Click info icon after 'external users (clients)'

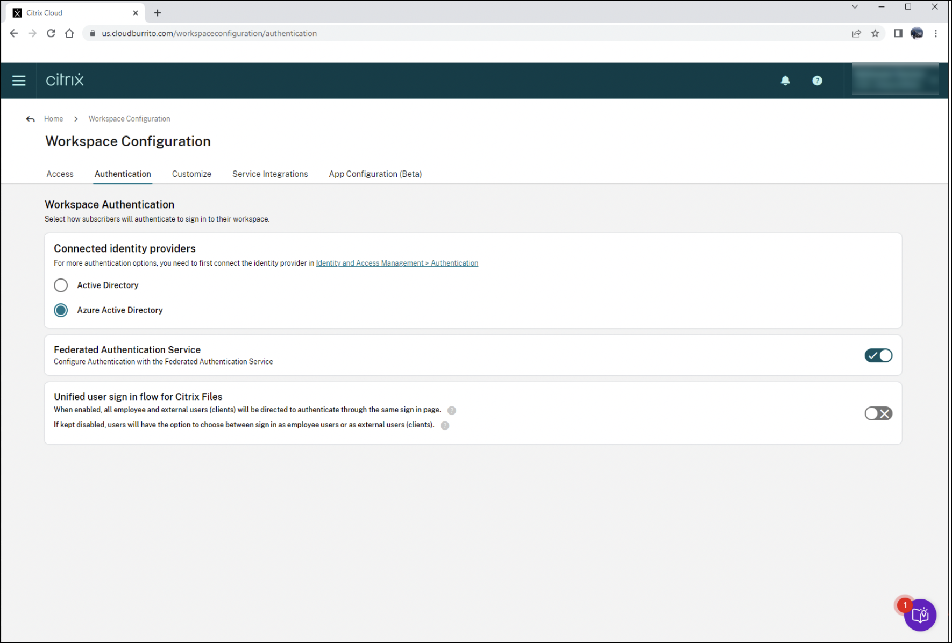(x=445, y=425)
